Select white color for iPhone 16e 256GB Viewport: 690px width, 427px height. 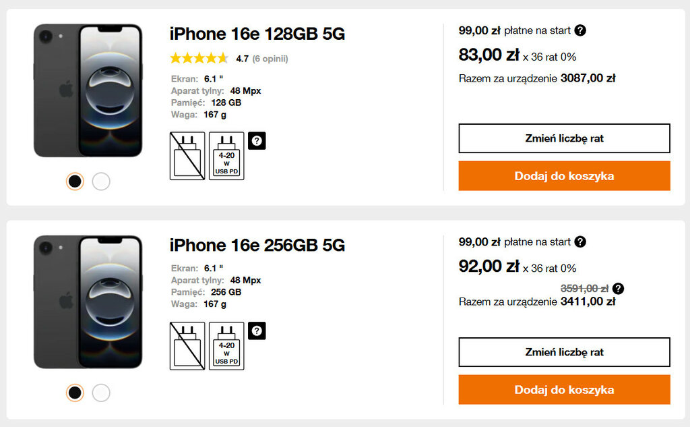(101, 393)
